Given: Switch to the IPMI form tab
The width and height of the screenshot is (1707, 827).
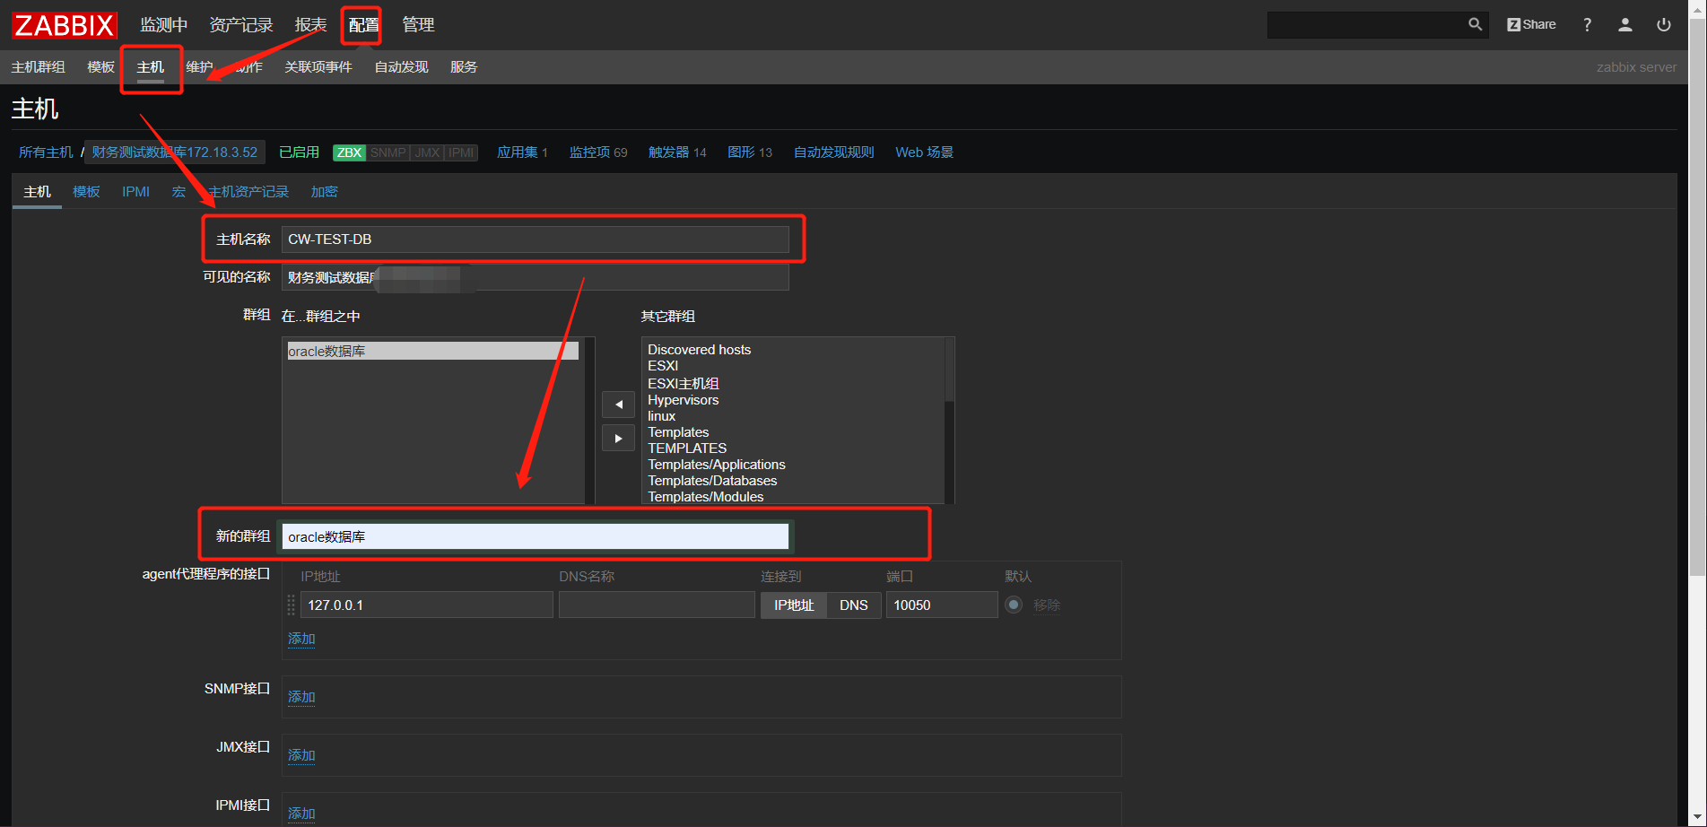Looking at the screenshot, I should point(135,192).
